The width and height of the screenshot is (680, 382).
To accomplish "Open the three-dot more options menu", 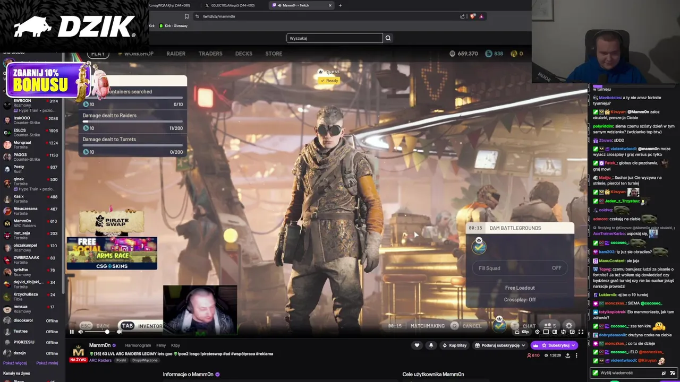I will click(576, 355).
